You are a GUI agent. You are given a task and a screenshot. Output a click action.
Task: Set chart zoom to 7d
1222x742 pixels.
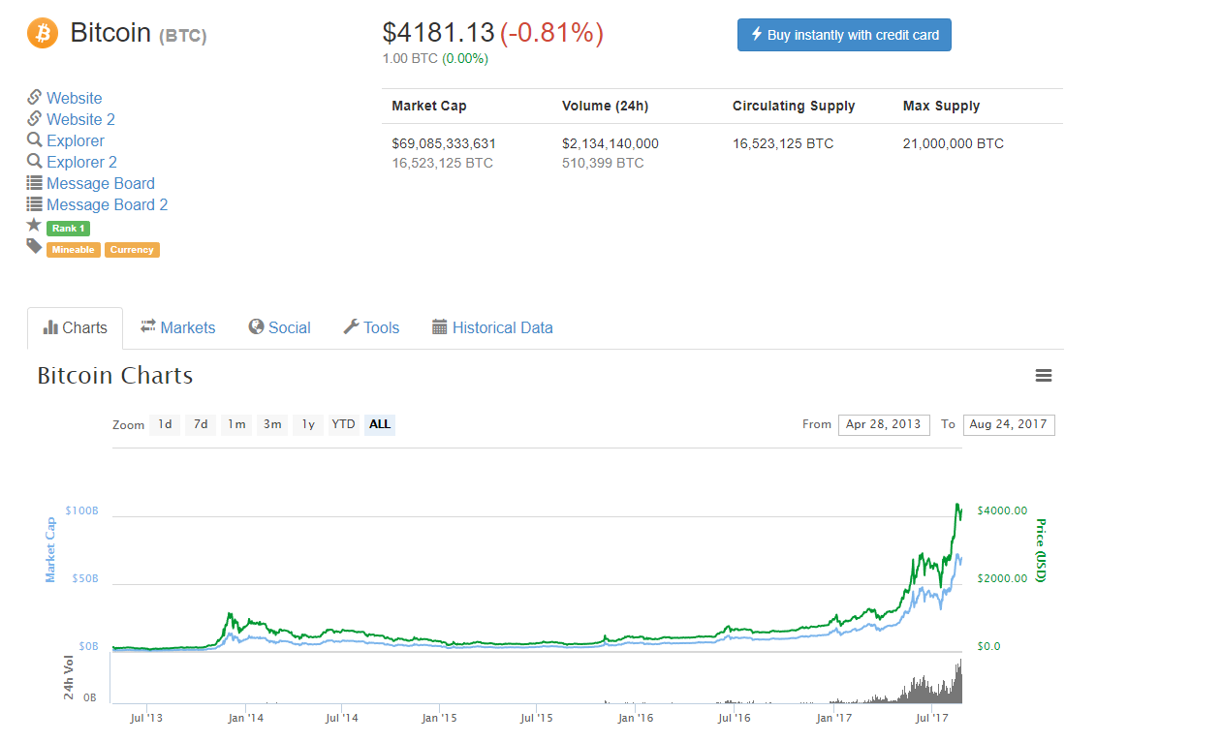(x=201, y=424)
